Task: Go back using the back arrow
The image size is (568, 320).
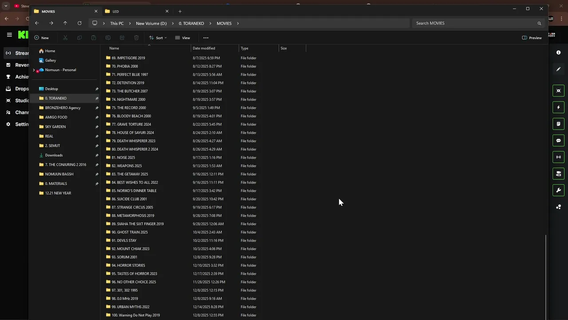Action: pos(37,23)
